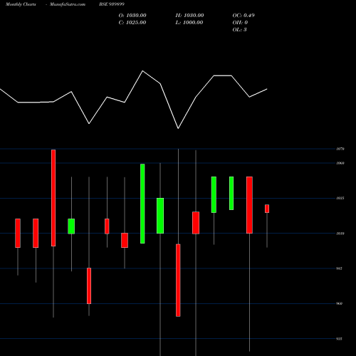Click the 'OC: 0.49' reading
356x356 pixels.
click(244, 16)
